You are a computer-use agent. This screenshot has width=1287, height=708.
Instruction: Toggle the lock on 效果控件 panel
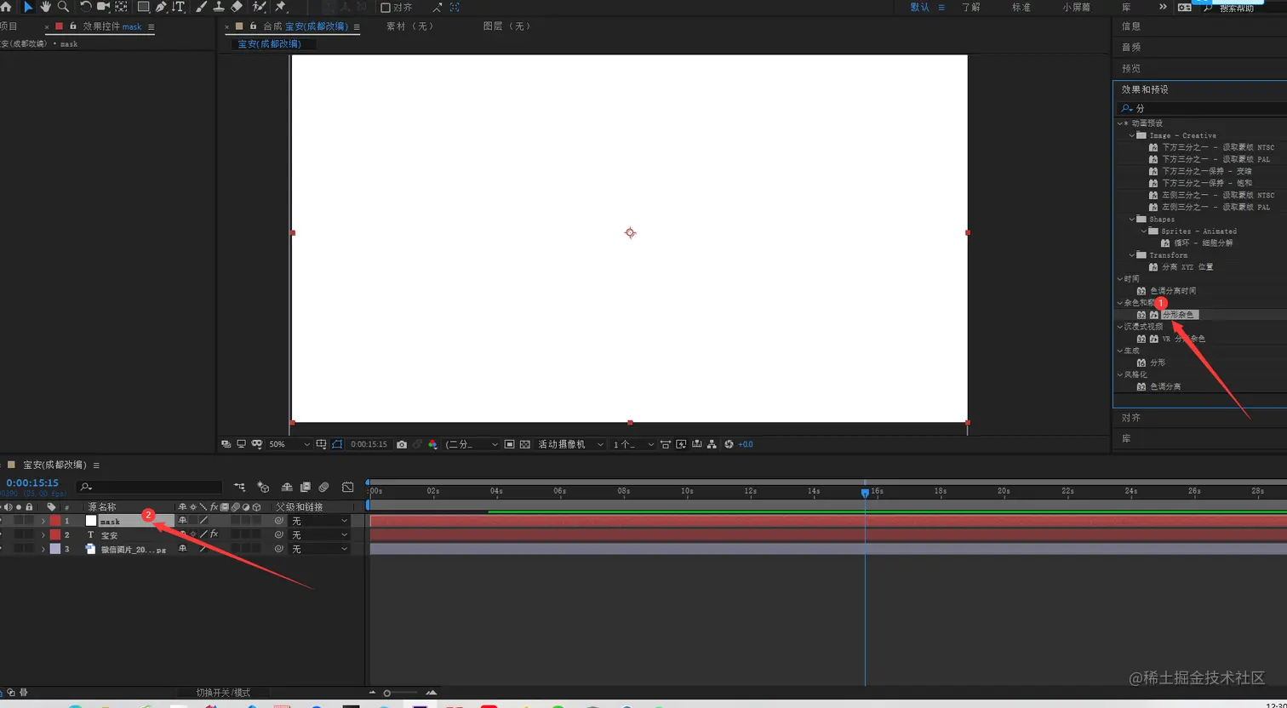72,26
